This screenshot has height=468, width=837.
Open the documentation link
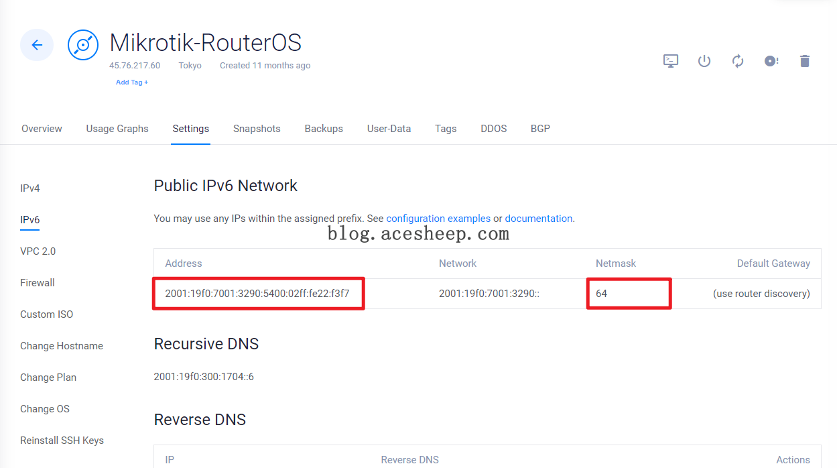tap(538, 219)
